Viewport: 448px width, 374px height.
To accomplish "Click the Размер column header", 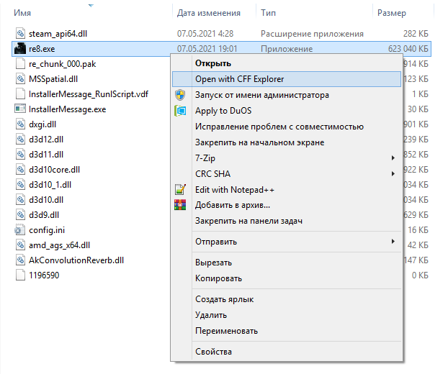I will coord(393,13).
